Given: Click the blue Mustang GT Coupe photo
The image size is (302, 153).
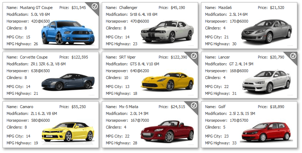Looking at the screenshot, I should [68, 32].
